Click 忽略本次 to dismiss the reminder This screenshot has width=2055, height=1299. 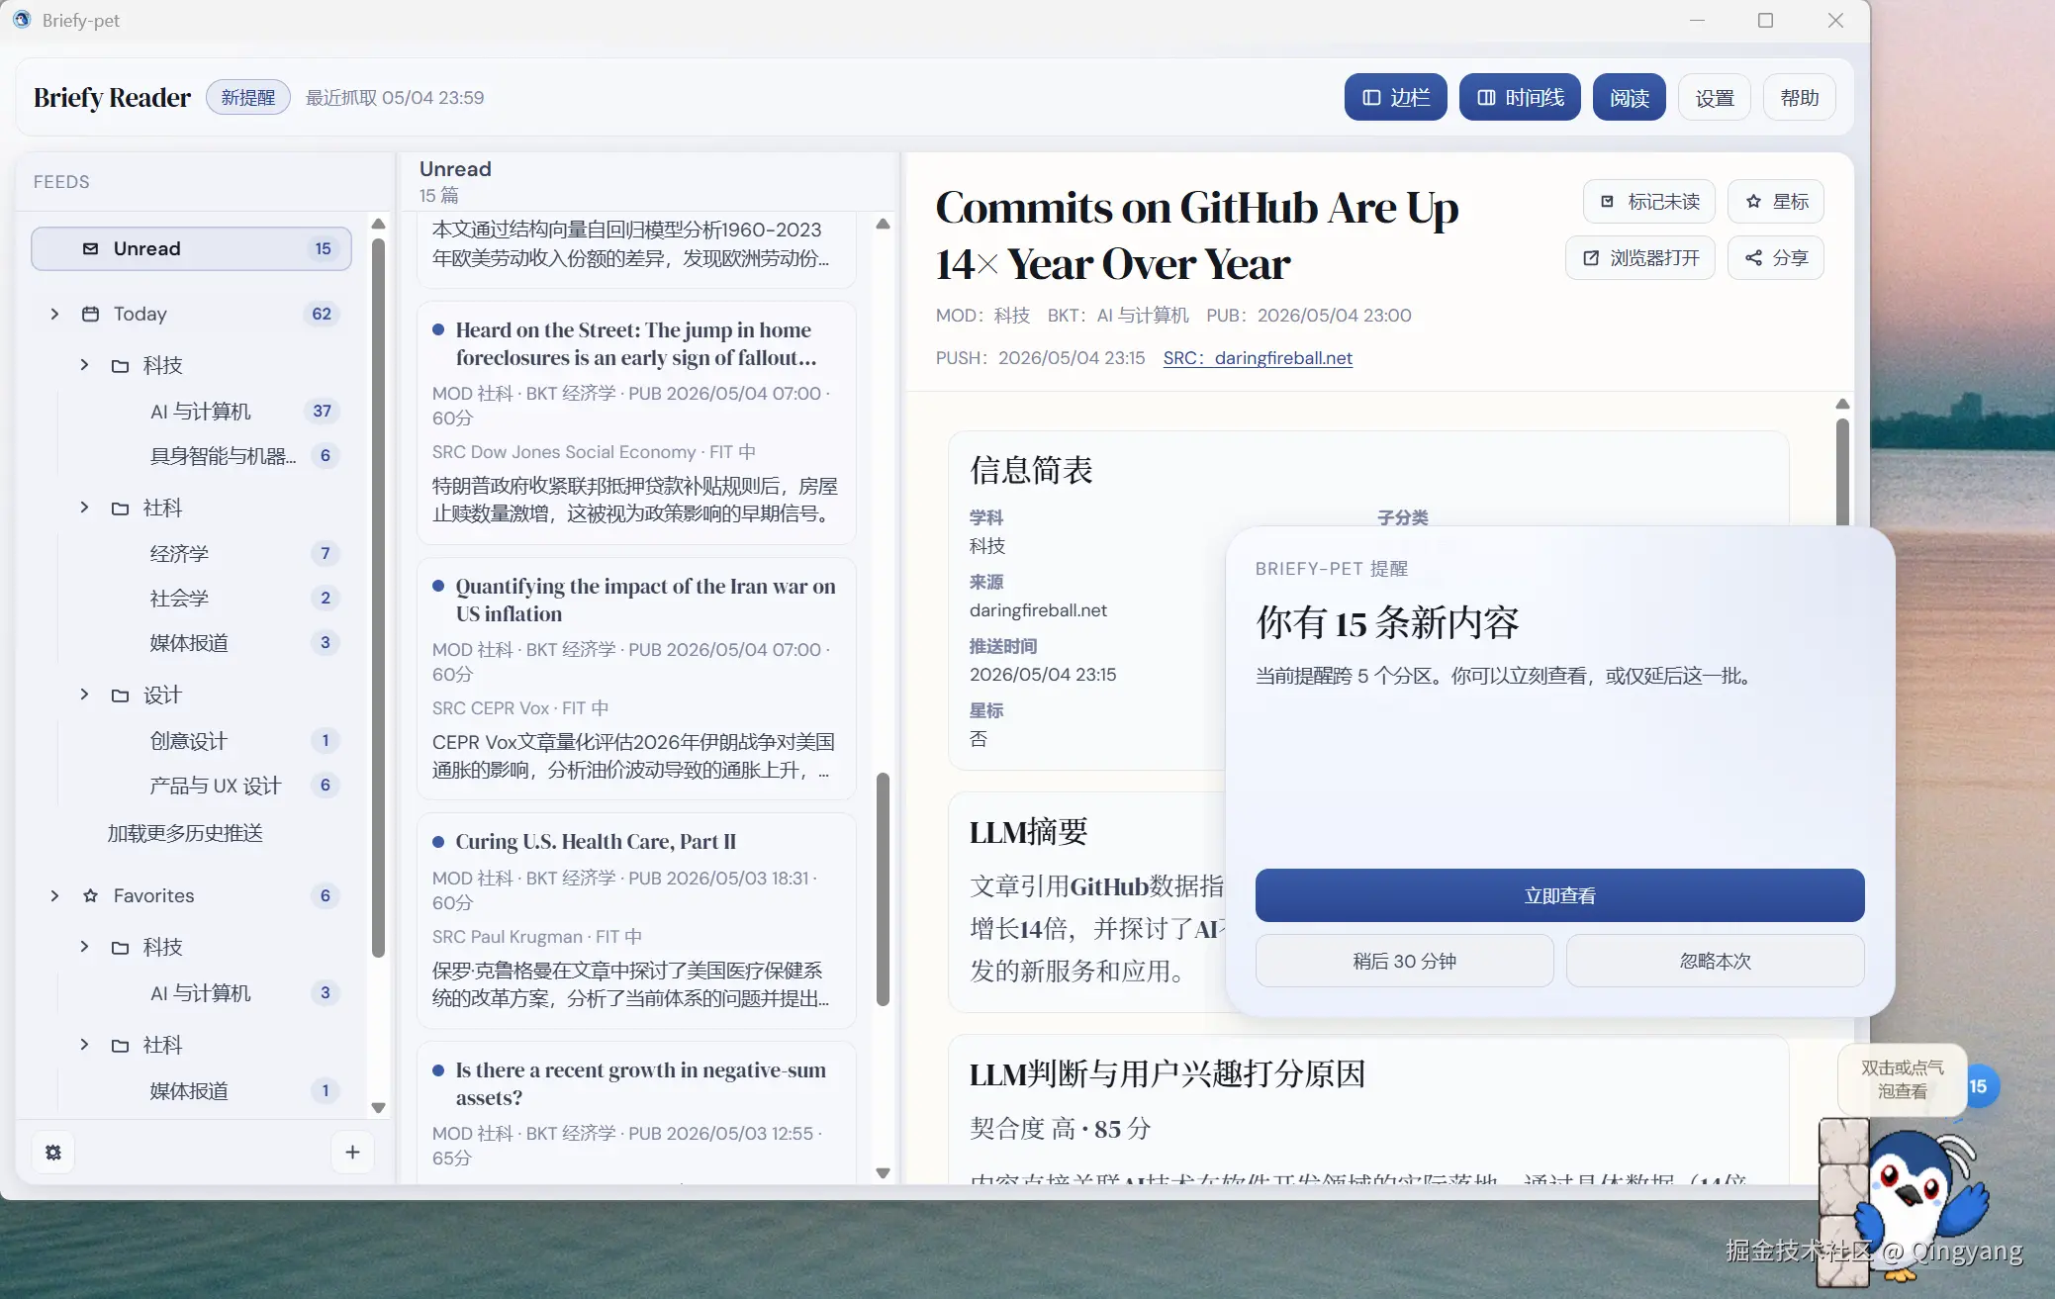(1715, 961)
